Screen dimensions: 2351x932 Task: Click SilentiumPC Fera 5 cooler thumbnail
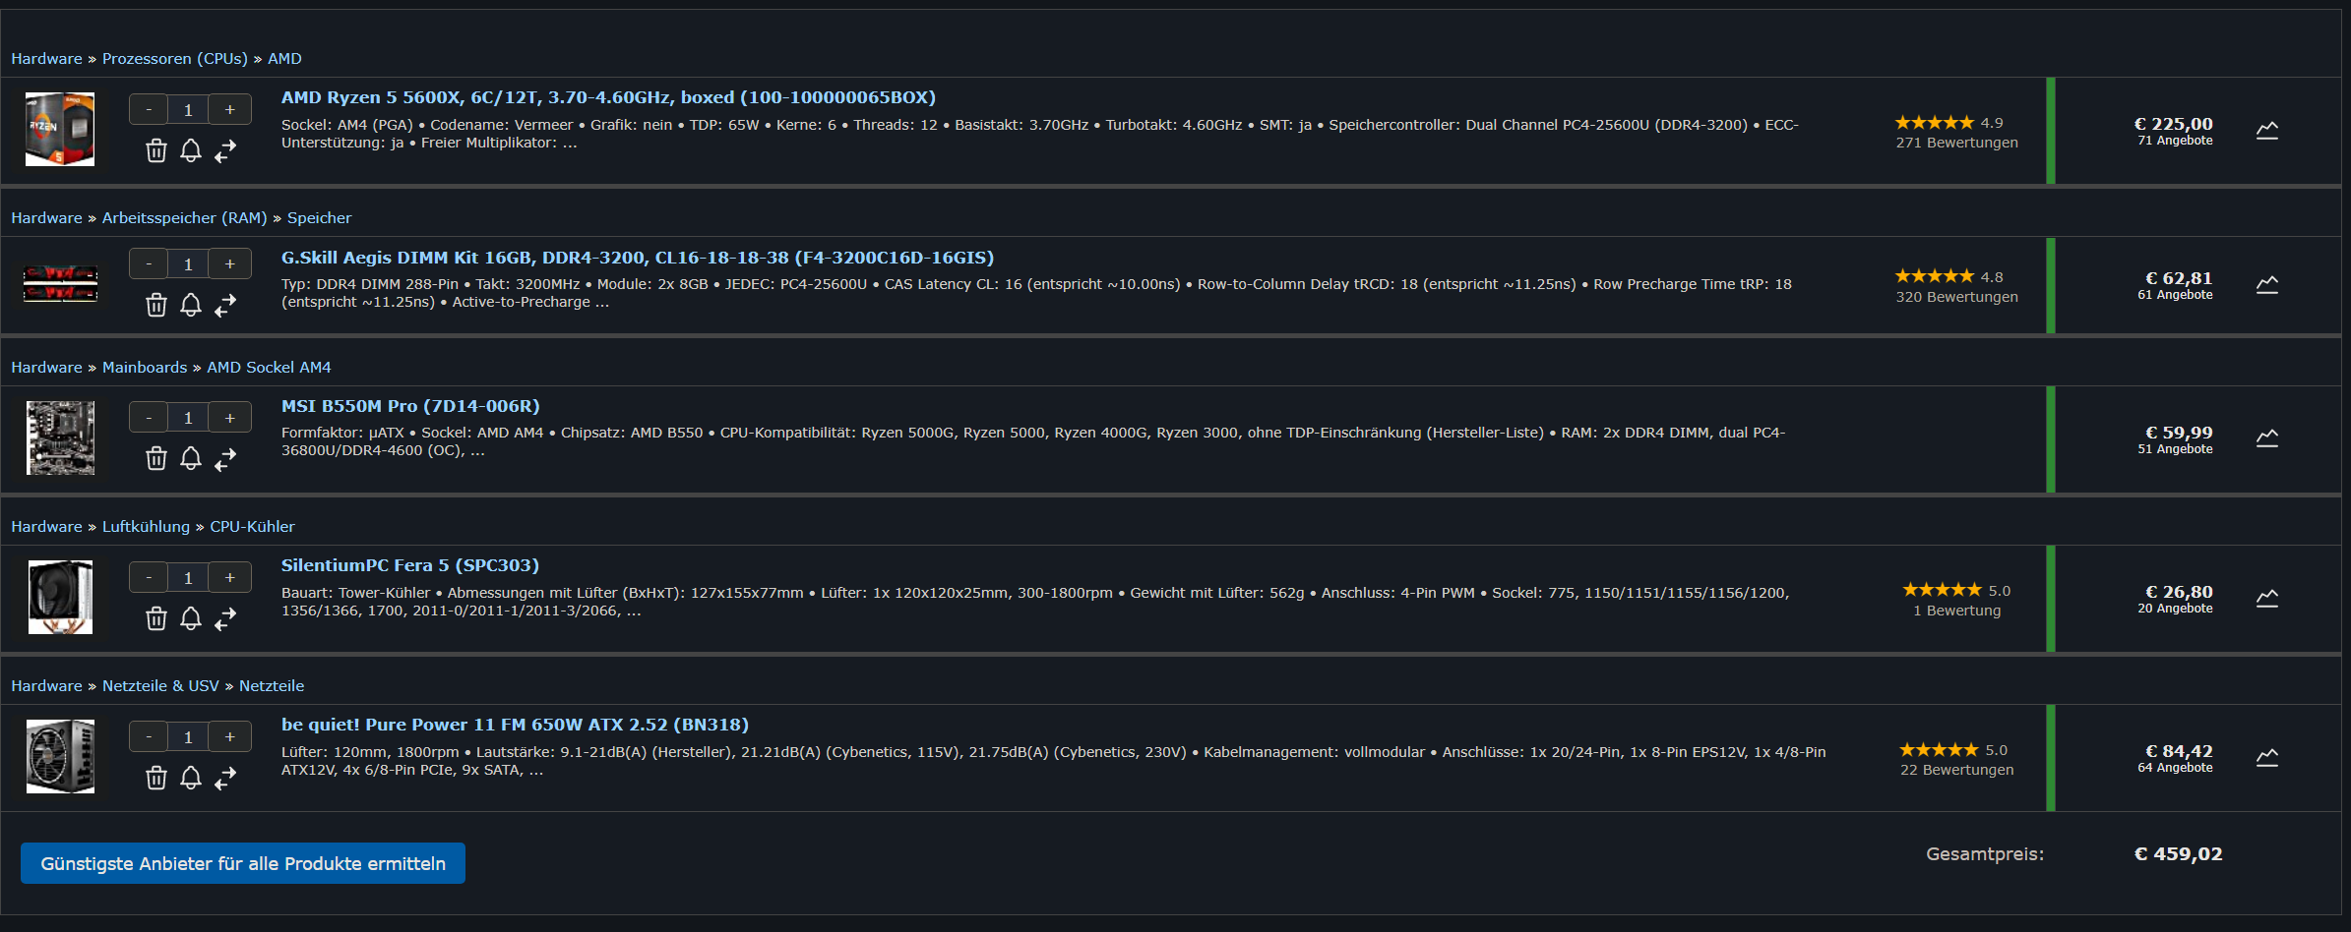pos(60,597)
